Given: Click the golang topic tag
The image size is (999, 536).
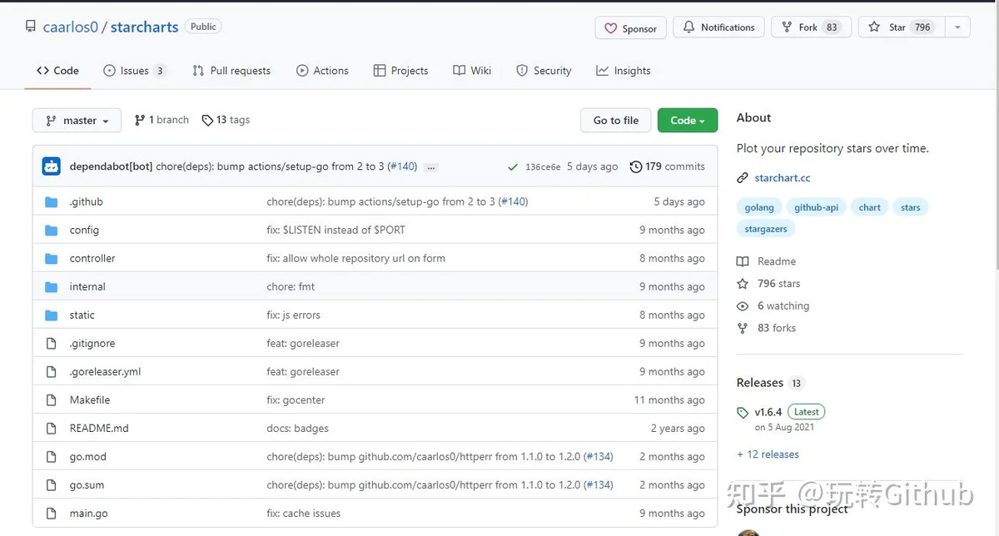Looking at the screenshot, I should (759, 207).
